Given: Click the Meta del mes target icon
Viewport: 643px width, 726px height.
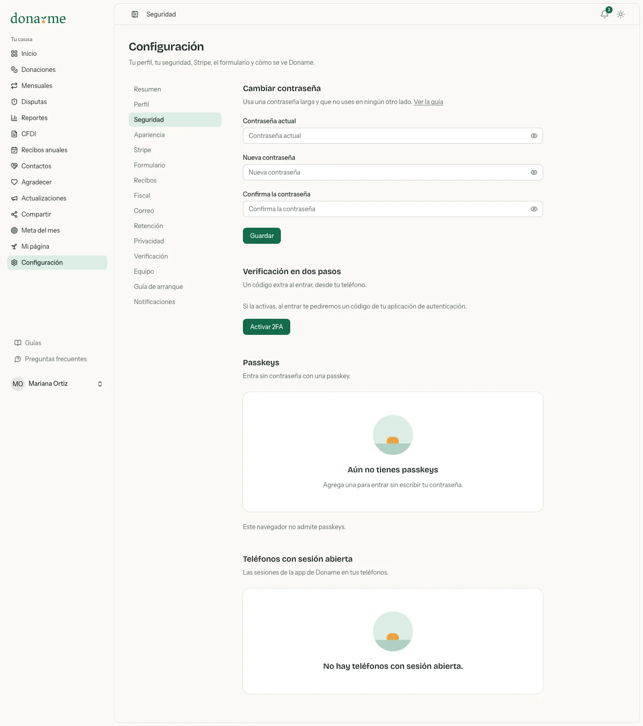Looking at the screenshot, I should point(14,230).
